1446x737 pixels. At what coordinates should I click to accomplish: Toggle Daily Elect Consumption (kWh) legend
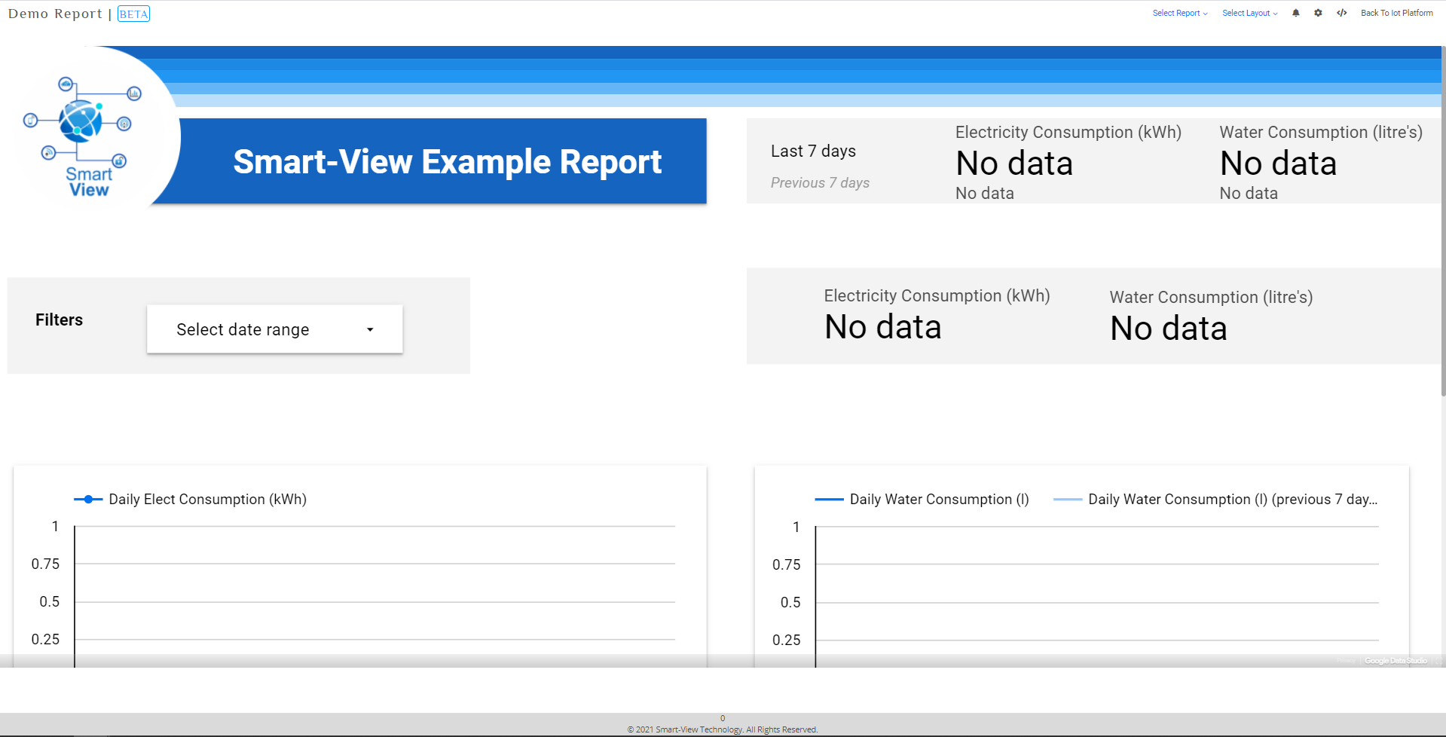pos(190,499)
